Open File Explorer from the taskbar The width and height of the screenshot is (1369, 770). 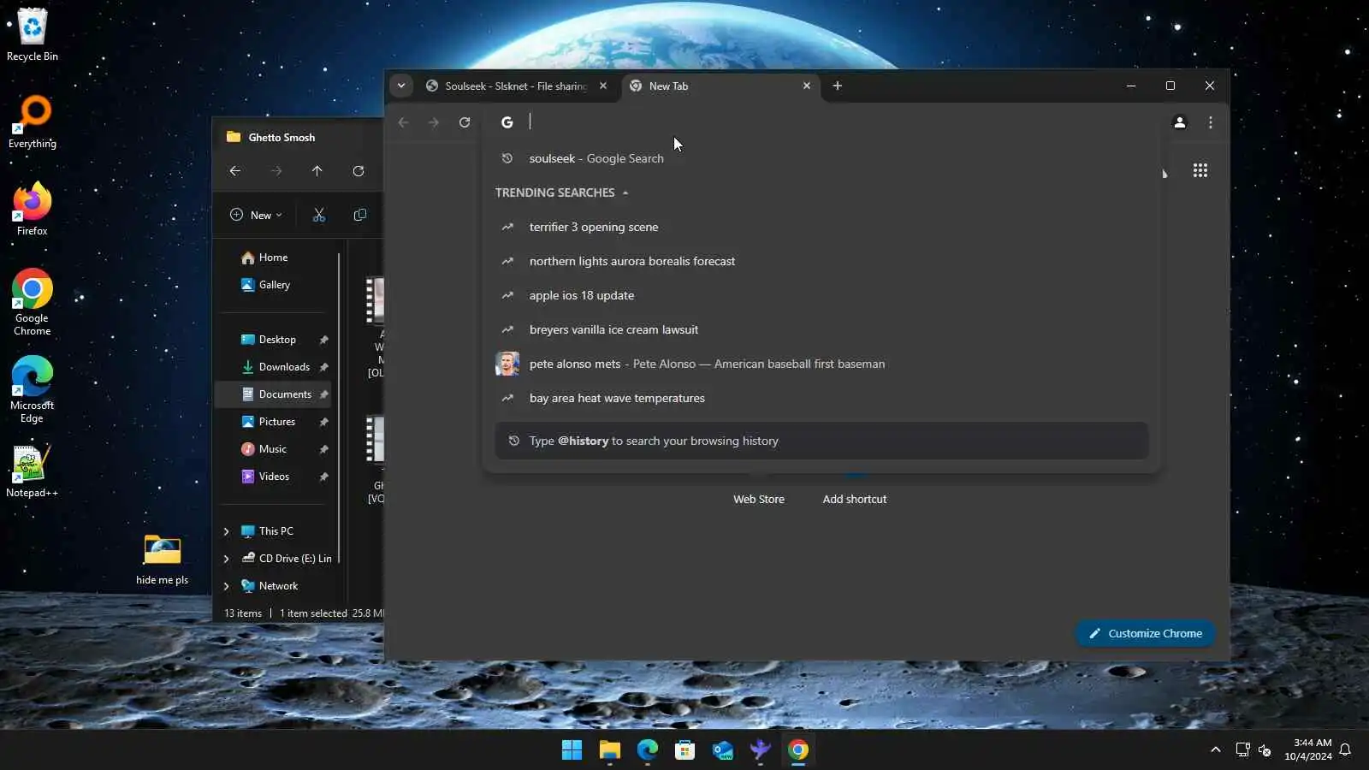610,750
